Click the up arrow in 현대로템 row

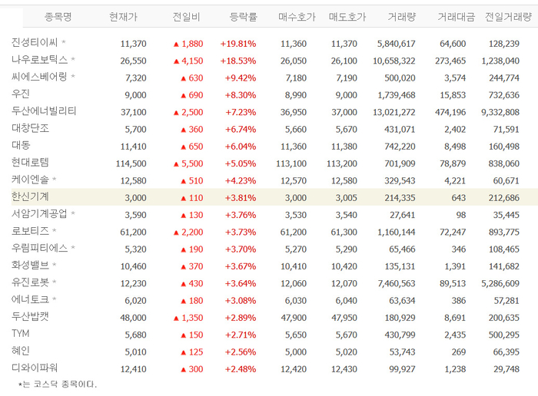[177, 163]
